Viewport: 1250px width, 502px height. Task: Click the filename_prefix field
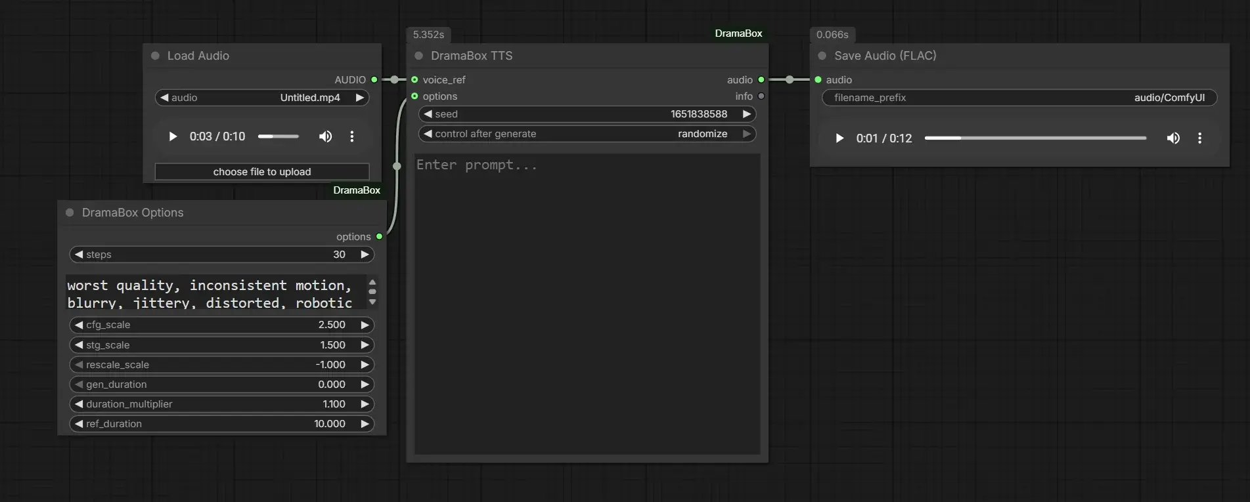(x=1019, y=98)
